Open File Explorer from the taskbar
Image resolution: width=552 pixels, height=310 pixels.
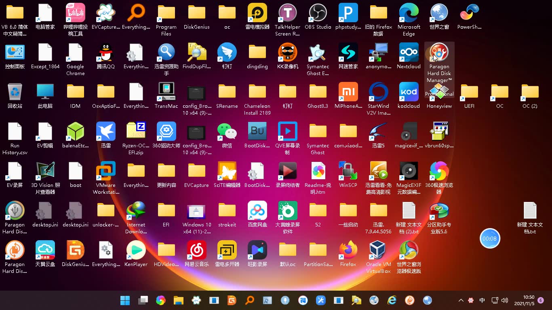coord(179,300)
